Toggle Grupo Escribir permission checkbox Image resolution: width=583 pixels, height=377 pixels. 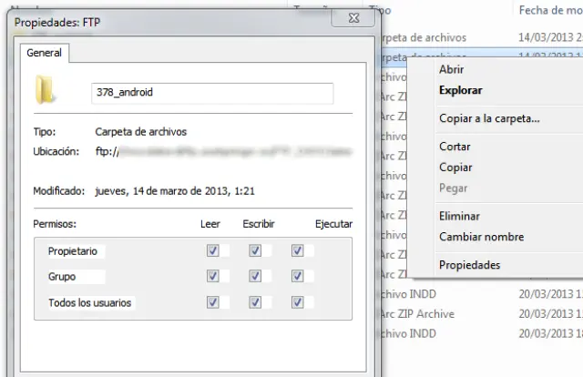(x=255, y=276)
